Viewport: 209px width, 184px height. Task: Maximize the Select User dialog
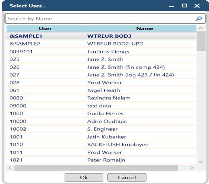pos(184,6)
